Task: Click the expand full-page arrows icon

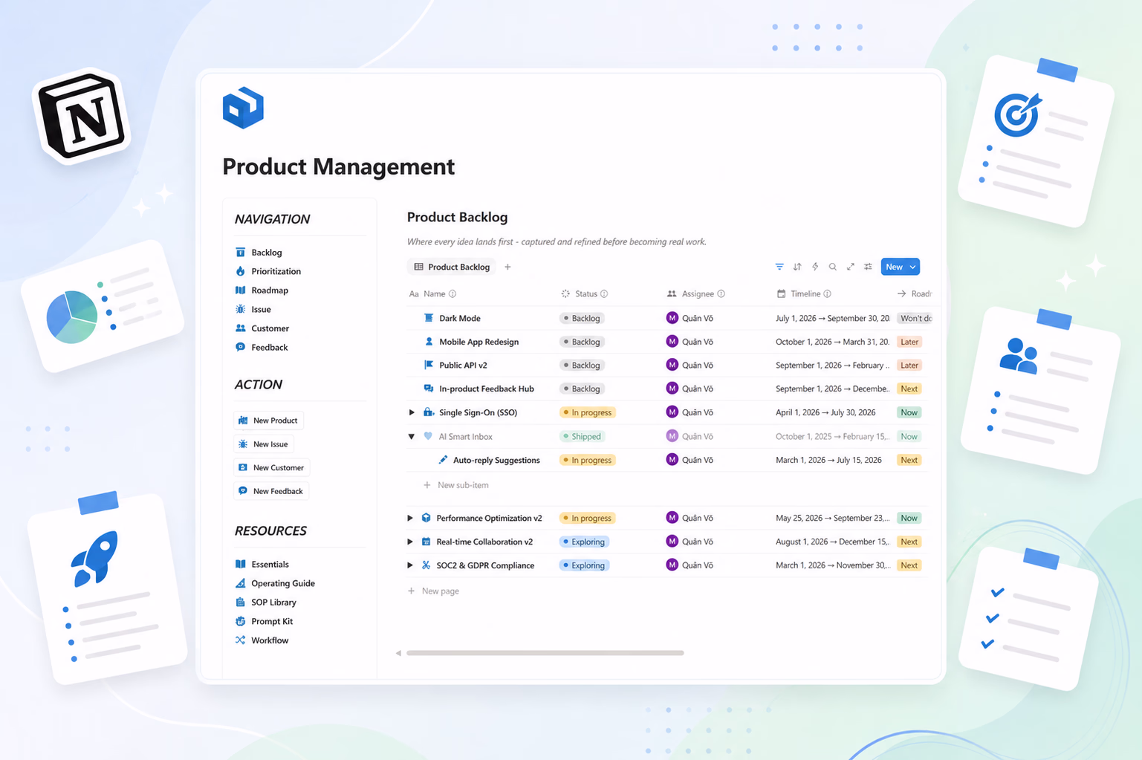Action: pos(851,267)
